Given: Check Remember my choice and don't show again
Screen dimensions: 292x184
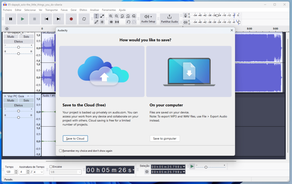Looking at the screenshot, I should tap(60, 151).
